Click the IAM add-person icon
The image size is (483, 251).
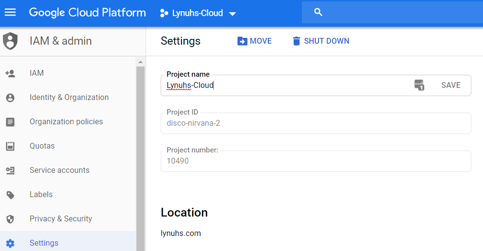(x=10, y=73)
